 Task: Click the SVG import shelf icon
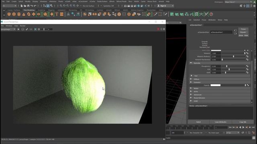pos(61,14)
